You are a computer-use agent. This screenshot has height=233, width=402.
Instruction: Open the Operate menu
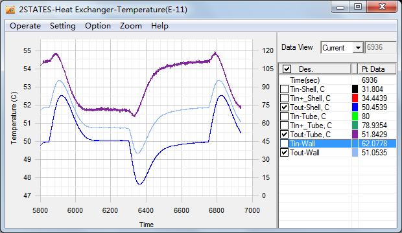(x=25, y=26)
